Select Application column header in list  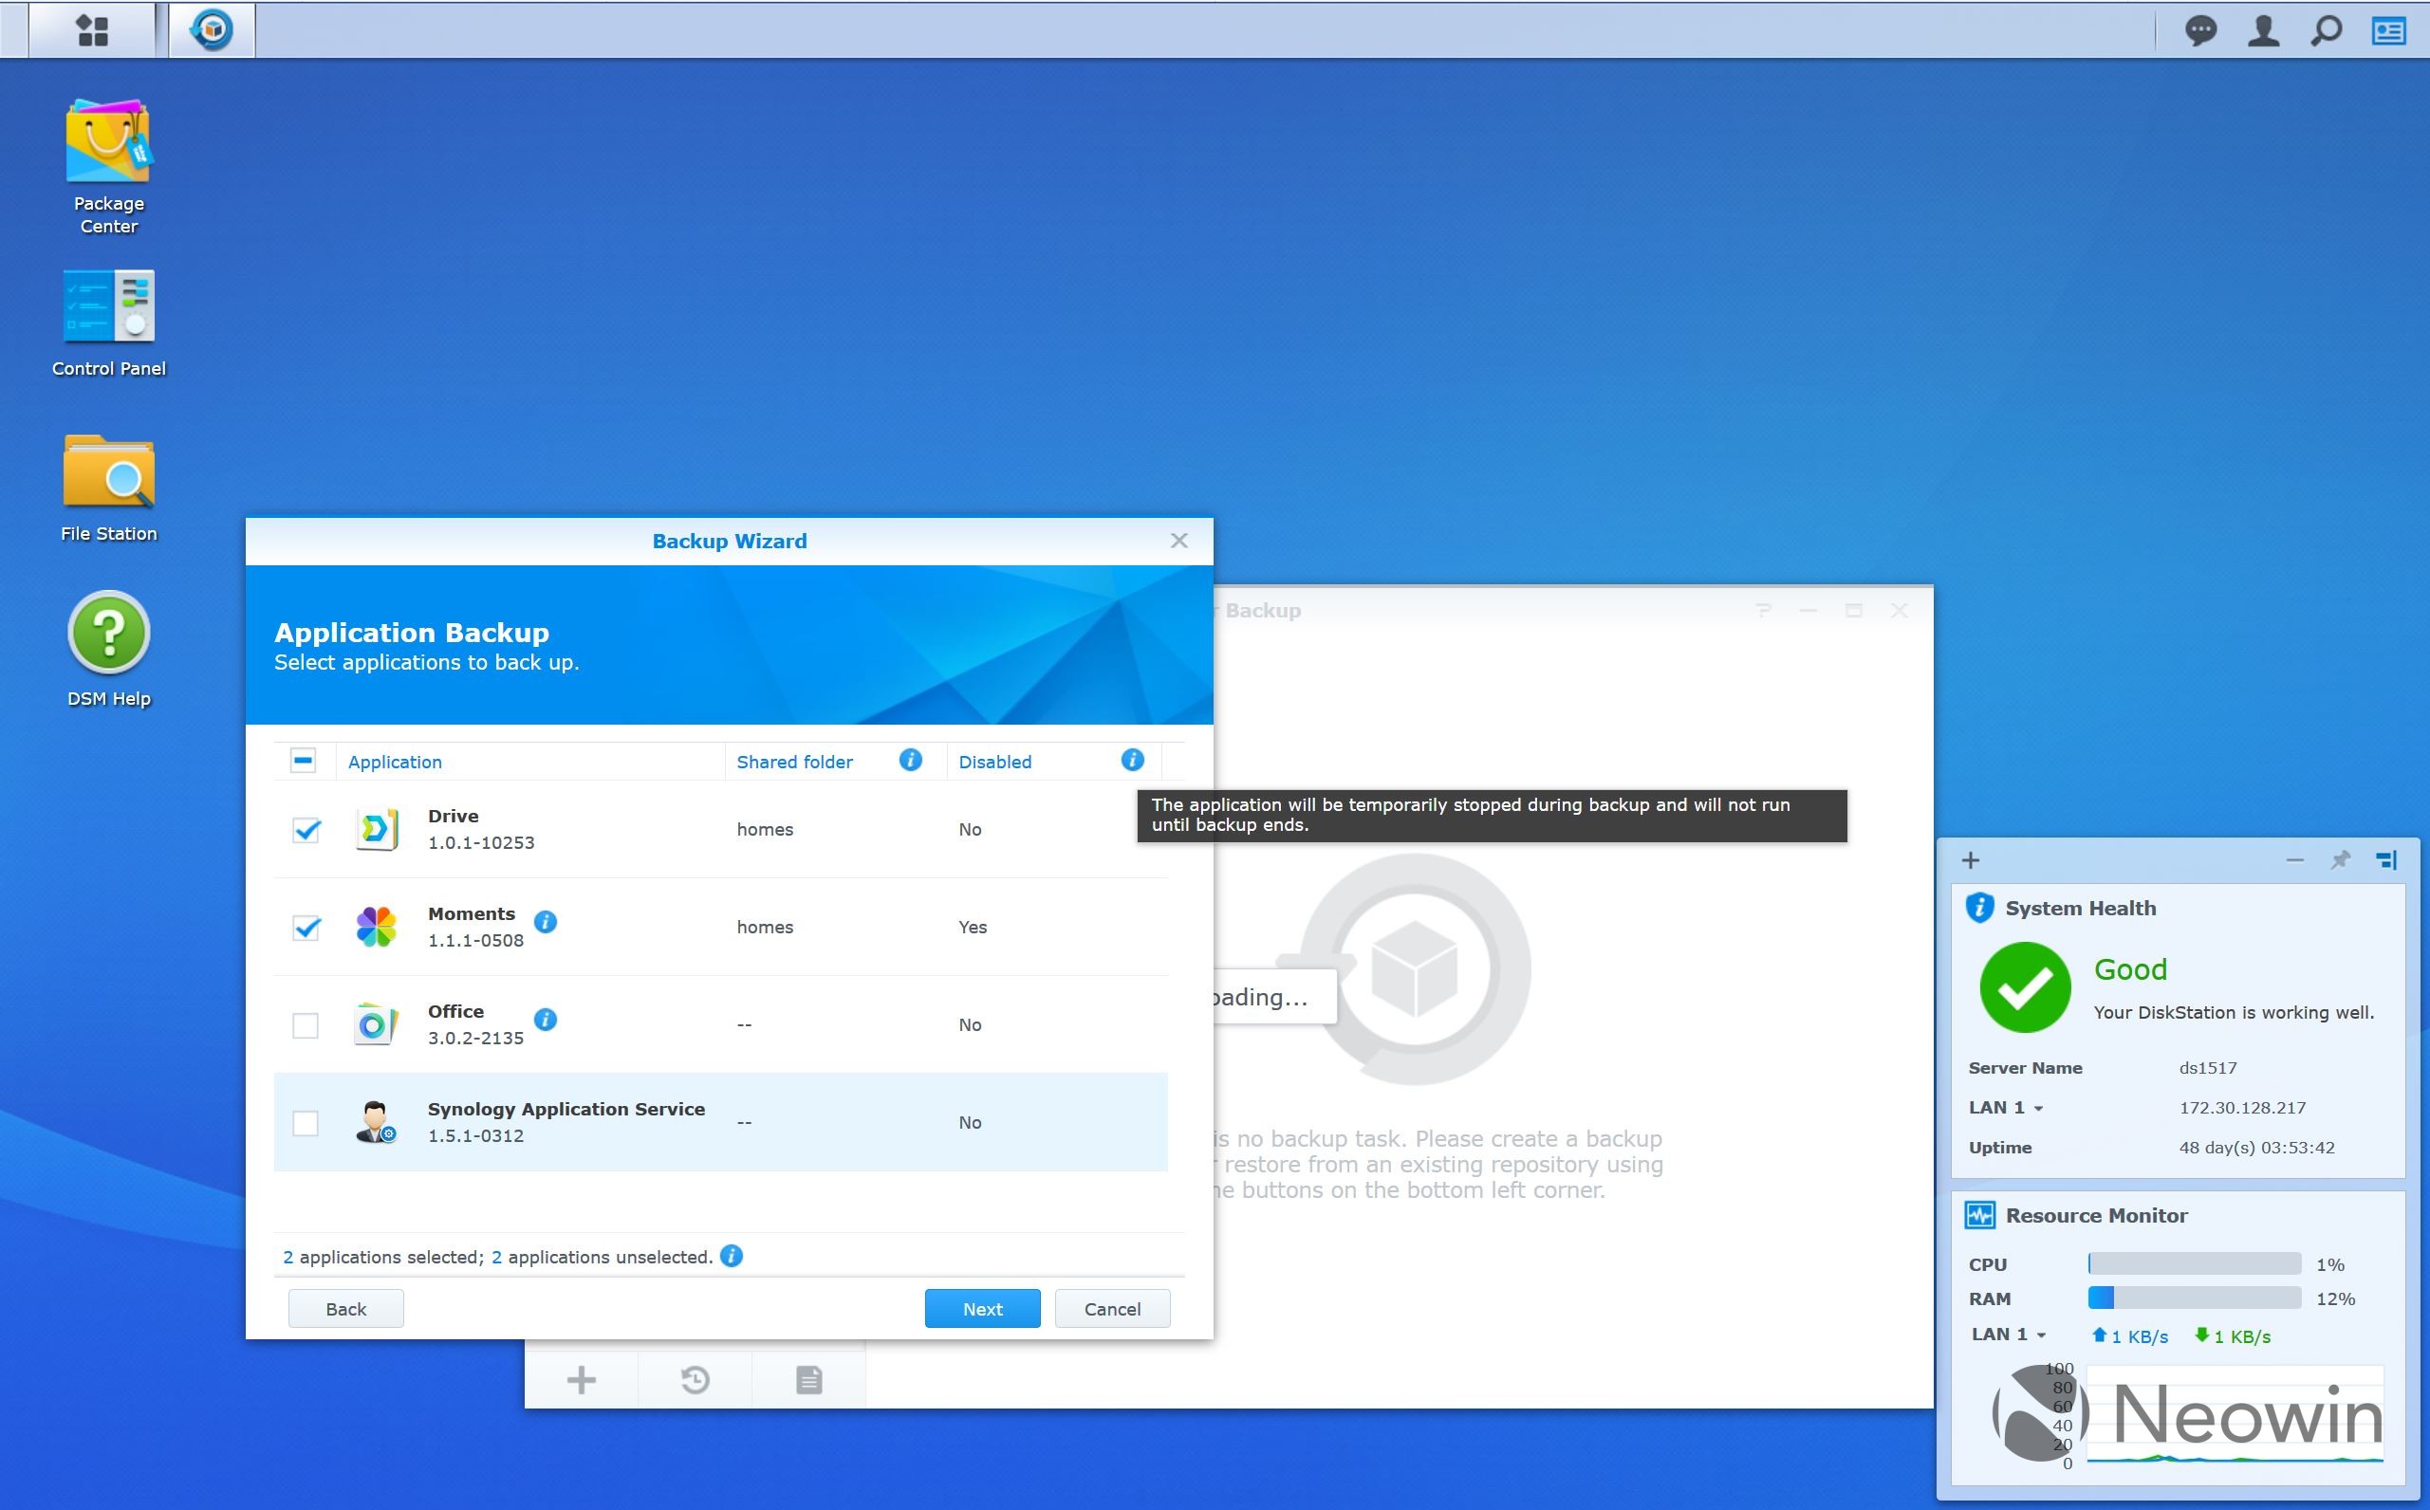click(x=393, y=761)
